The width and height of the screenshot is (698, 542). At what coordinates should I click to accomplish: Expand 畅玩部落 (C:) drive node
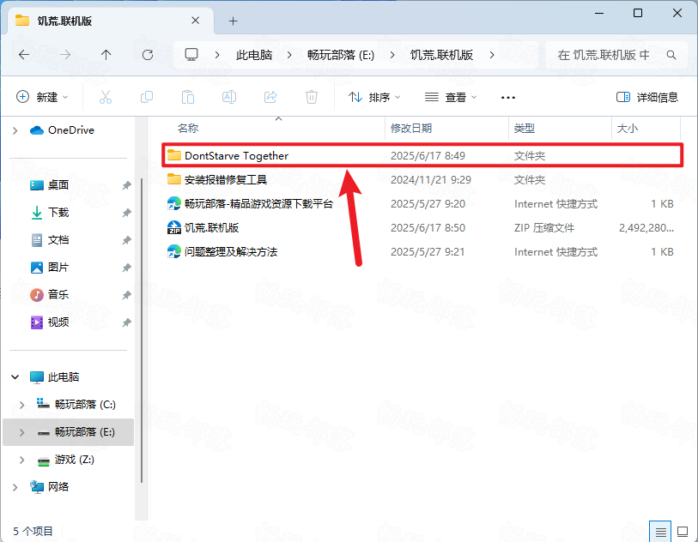coord(21,405)
